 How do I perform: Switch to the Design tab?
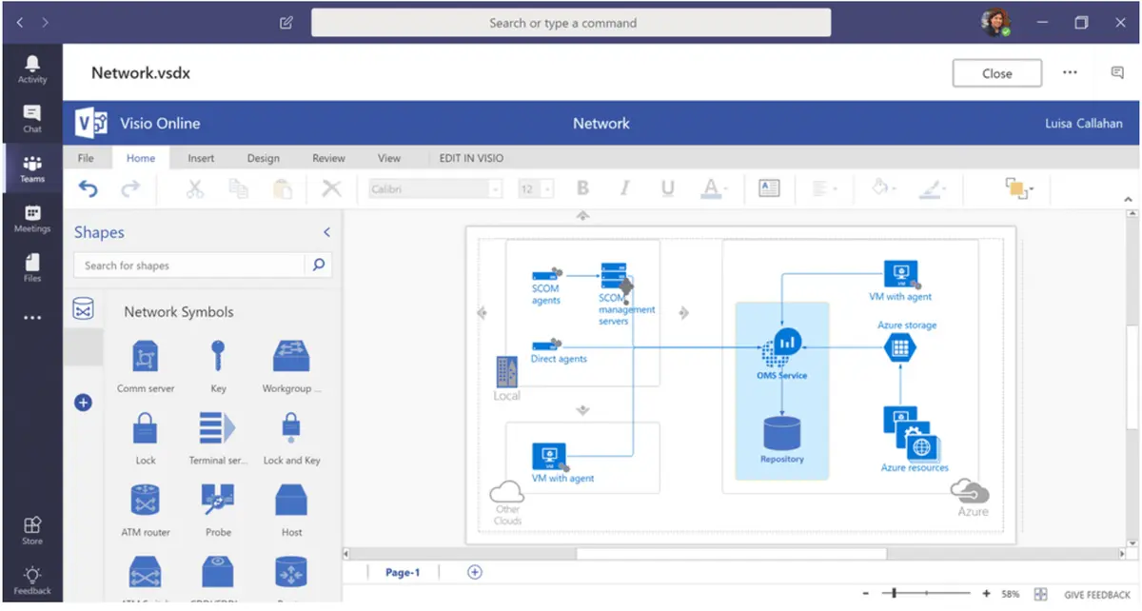(x=264, y=158)
